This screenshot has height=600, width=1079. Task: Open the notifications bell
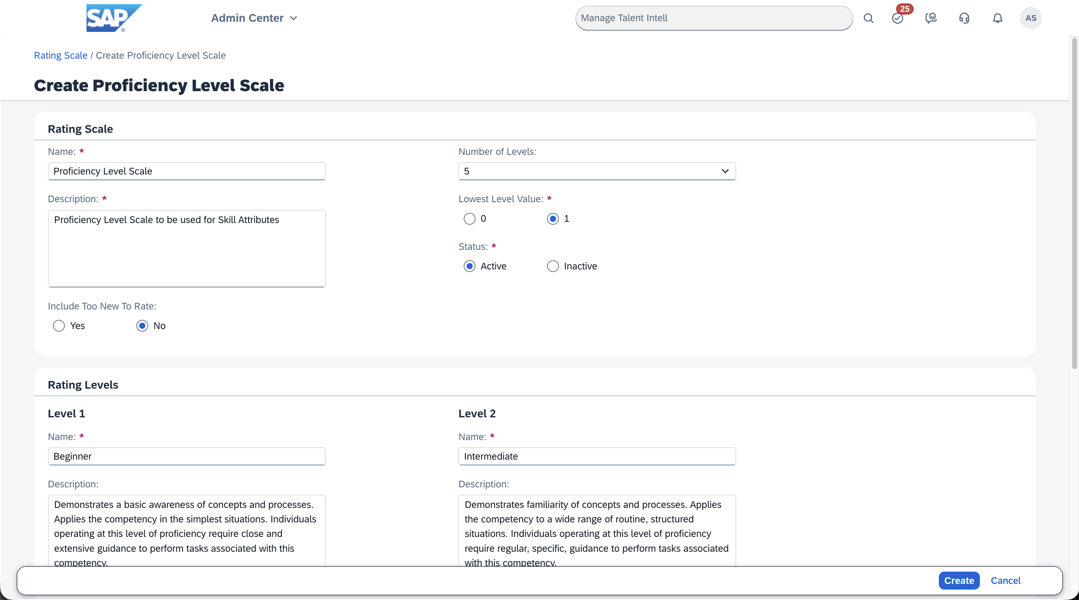(x=998, y=18)
